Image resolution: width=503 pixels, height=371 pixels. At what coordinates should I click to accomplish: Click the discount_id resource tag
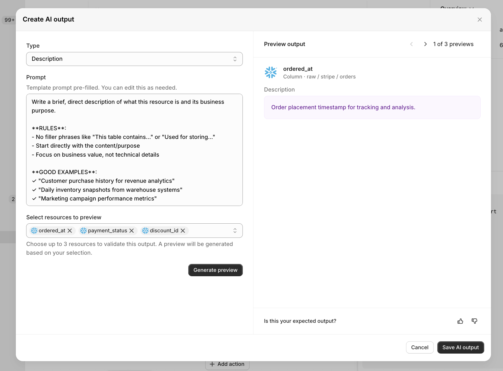point(164,231)
